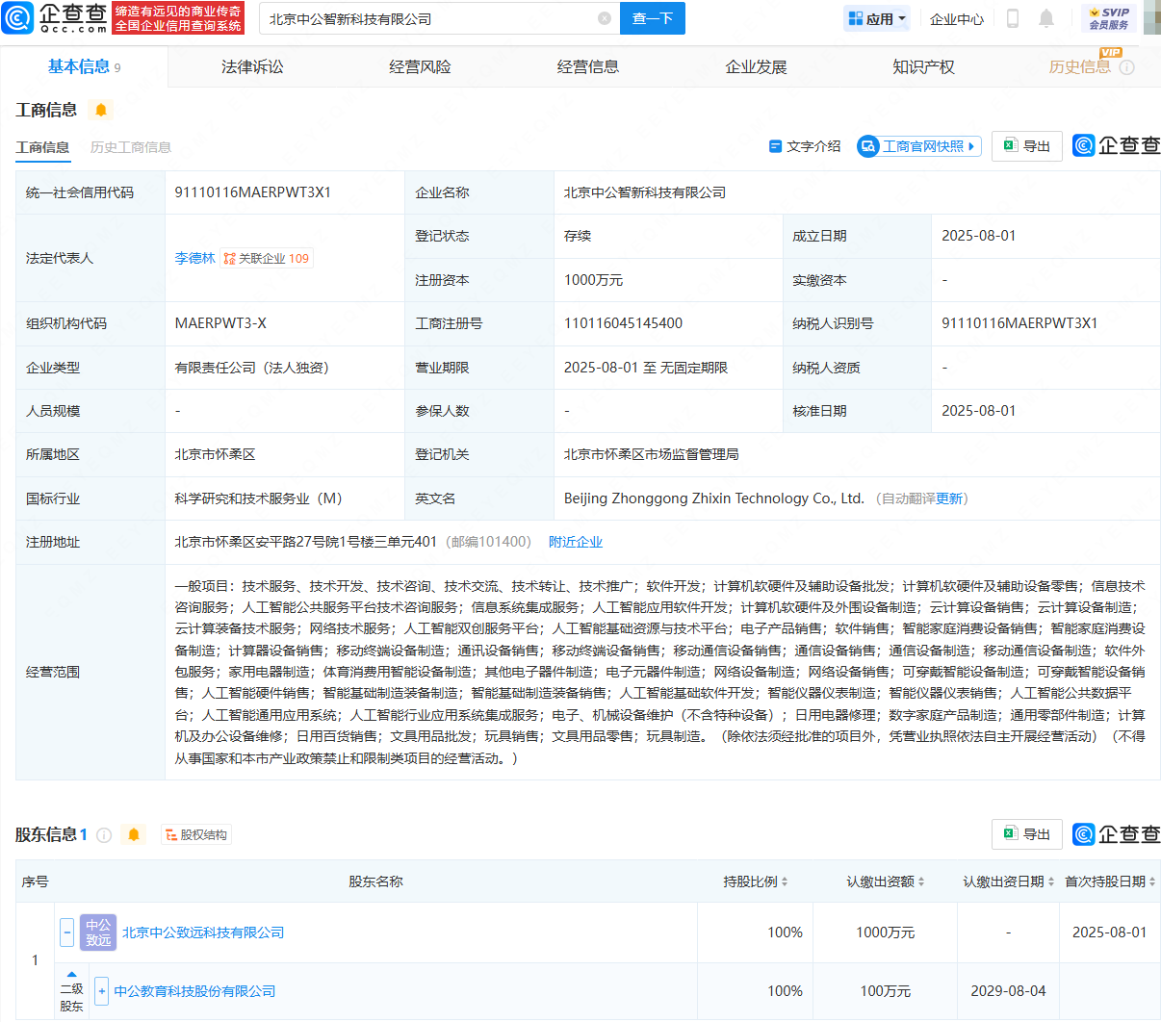Click the notification bell beside 企业中心

pyautogui.click(x=1045, y=18)
